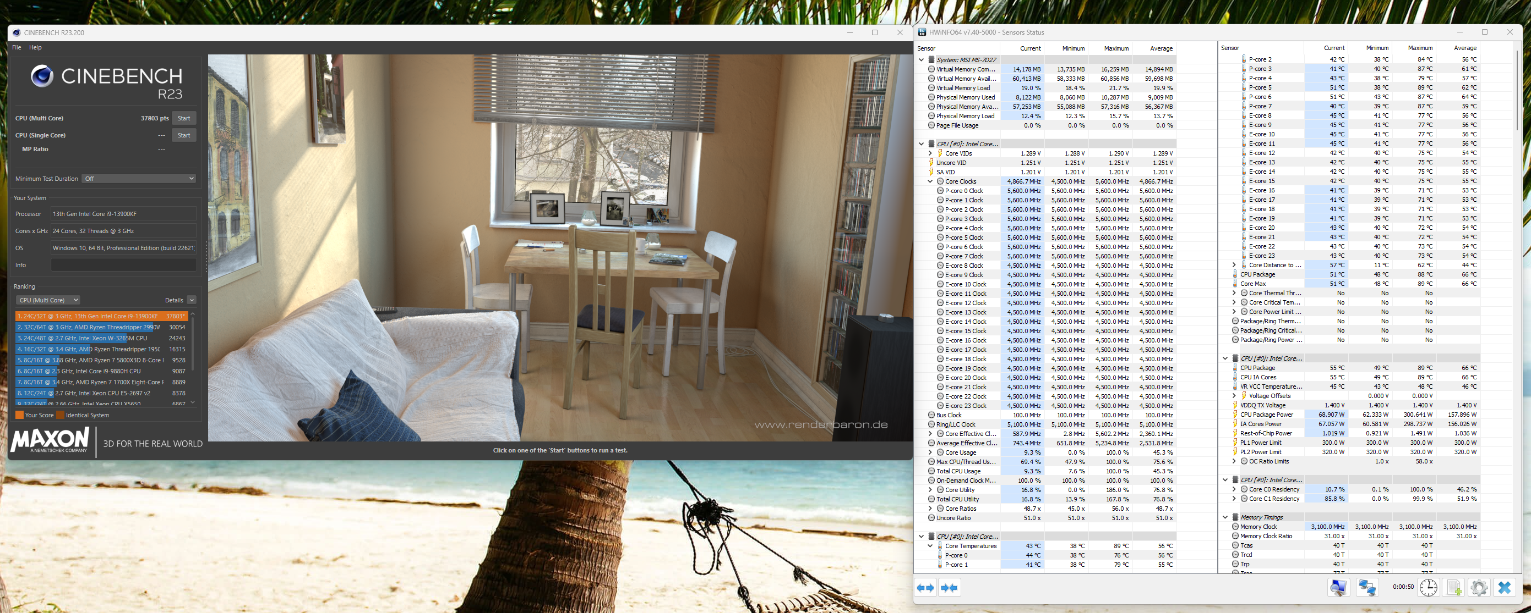Open Cinebench Help menu
The width and height of the screenshot is (1531, 613).
[x=36, y=47]
